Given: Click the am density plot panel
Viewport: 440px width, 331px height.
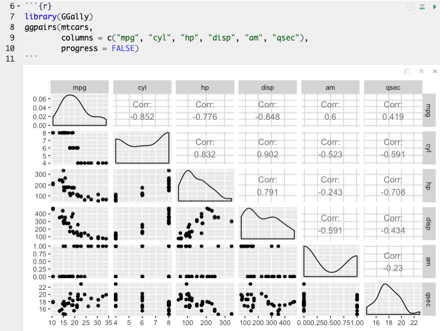Looking at the screenshot, I should 330,262.
